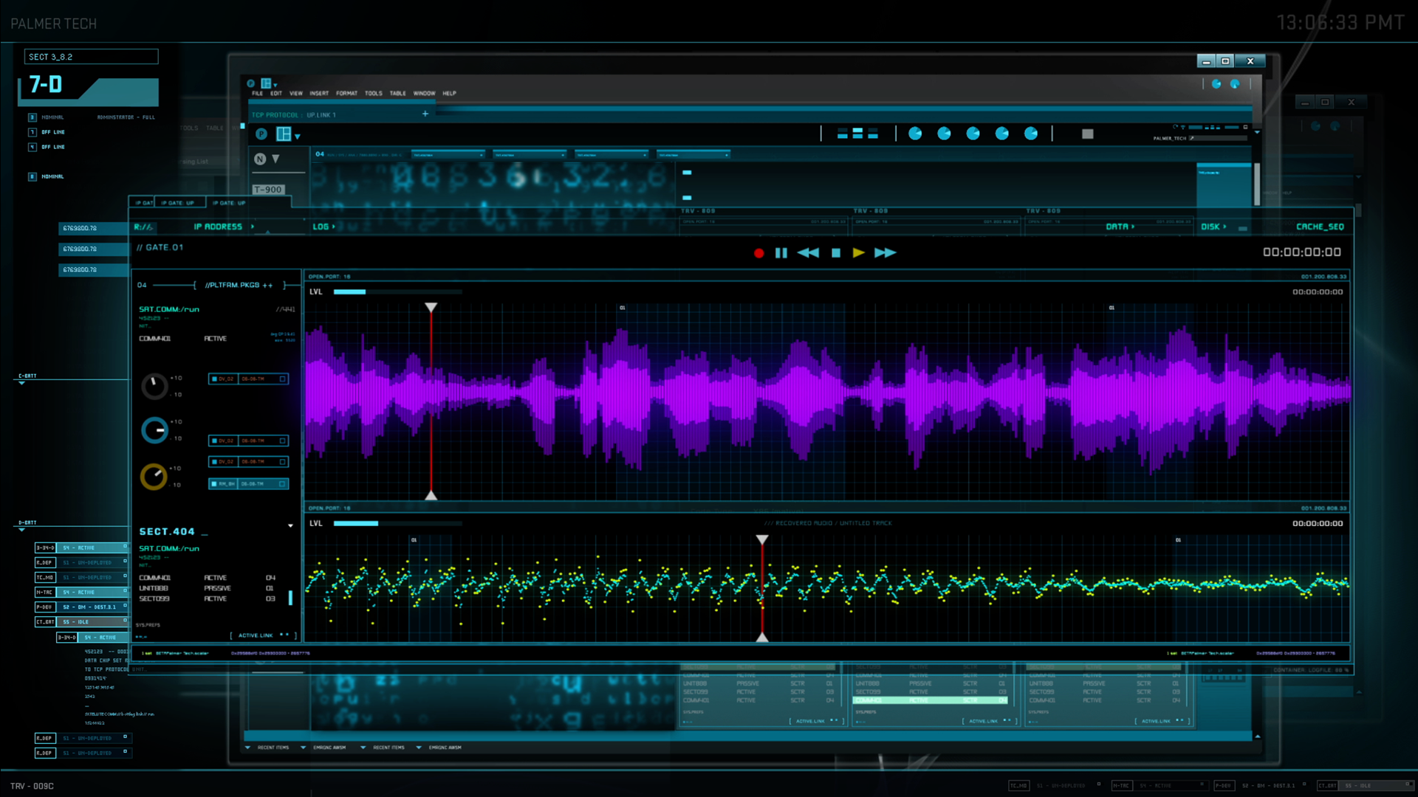Toggle the filled square on the first DV_02 row
Viewport: 1418px width, 797px height.
coord(214,379)
